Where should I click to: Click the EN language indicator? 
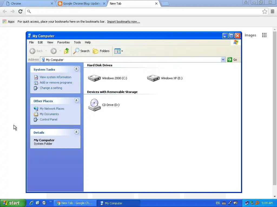[x=218, y=203]
